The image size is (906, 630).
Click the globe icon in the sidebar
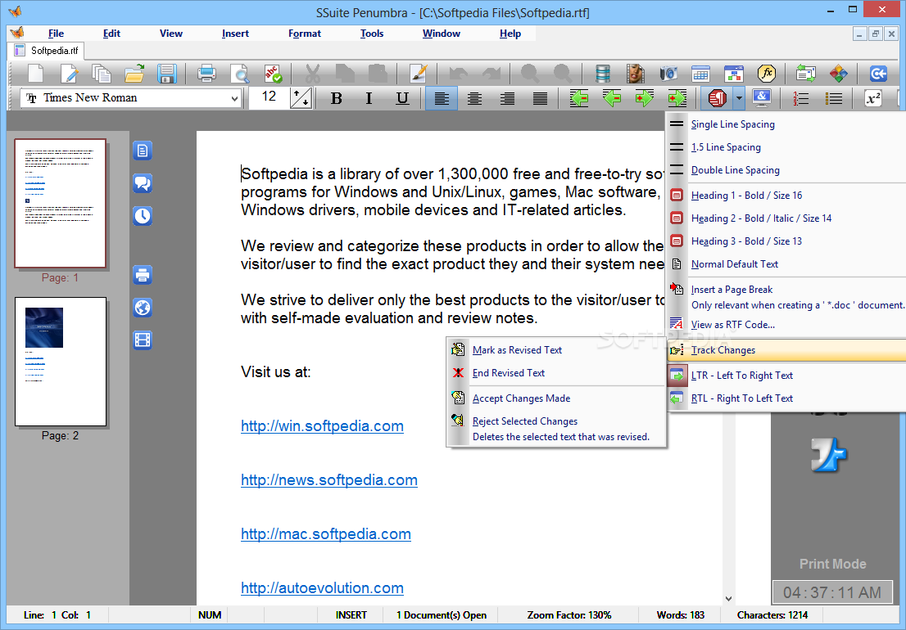(143, 308)
